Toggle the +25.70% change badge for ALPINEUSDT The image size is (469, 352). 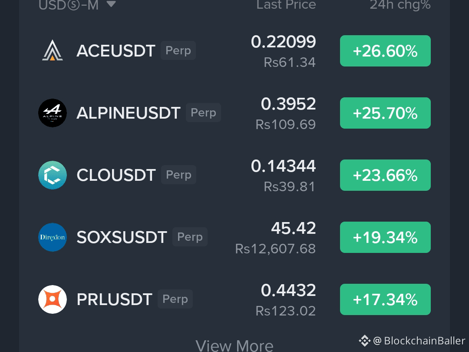coord(385,113)
